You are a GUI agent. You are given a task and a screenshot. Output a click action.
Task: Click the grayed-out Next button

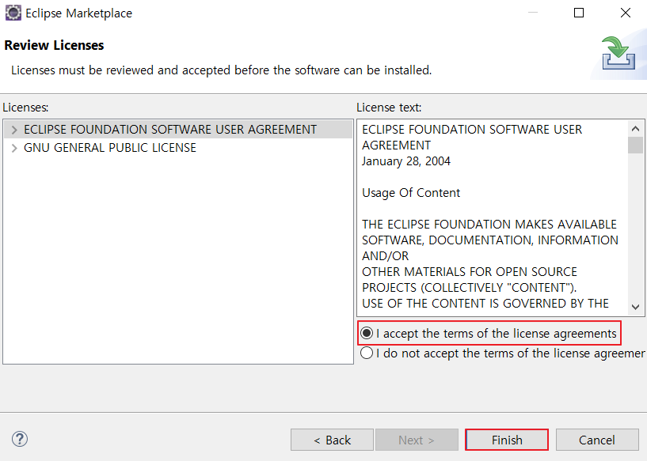pyautogui.click(x=417, y=440)
